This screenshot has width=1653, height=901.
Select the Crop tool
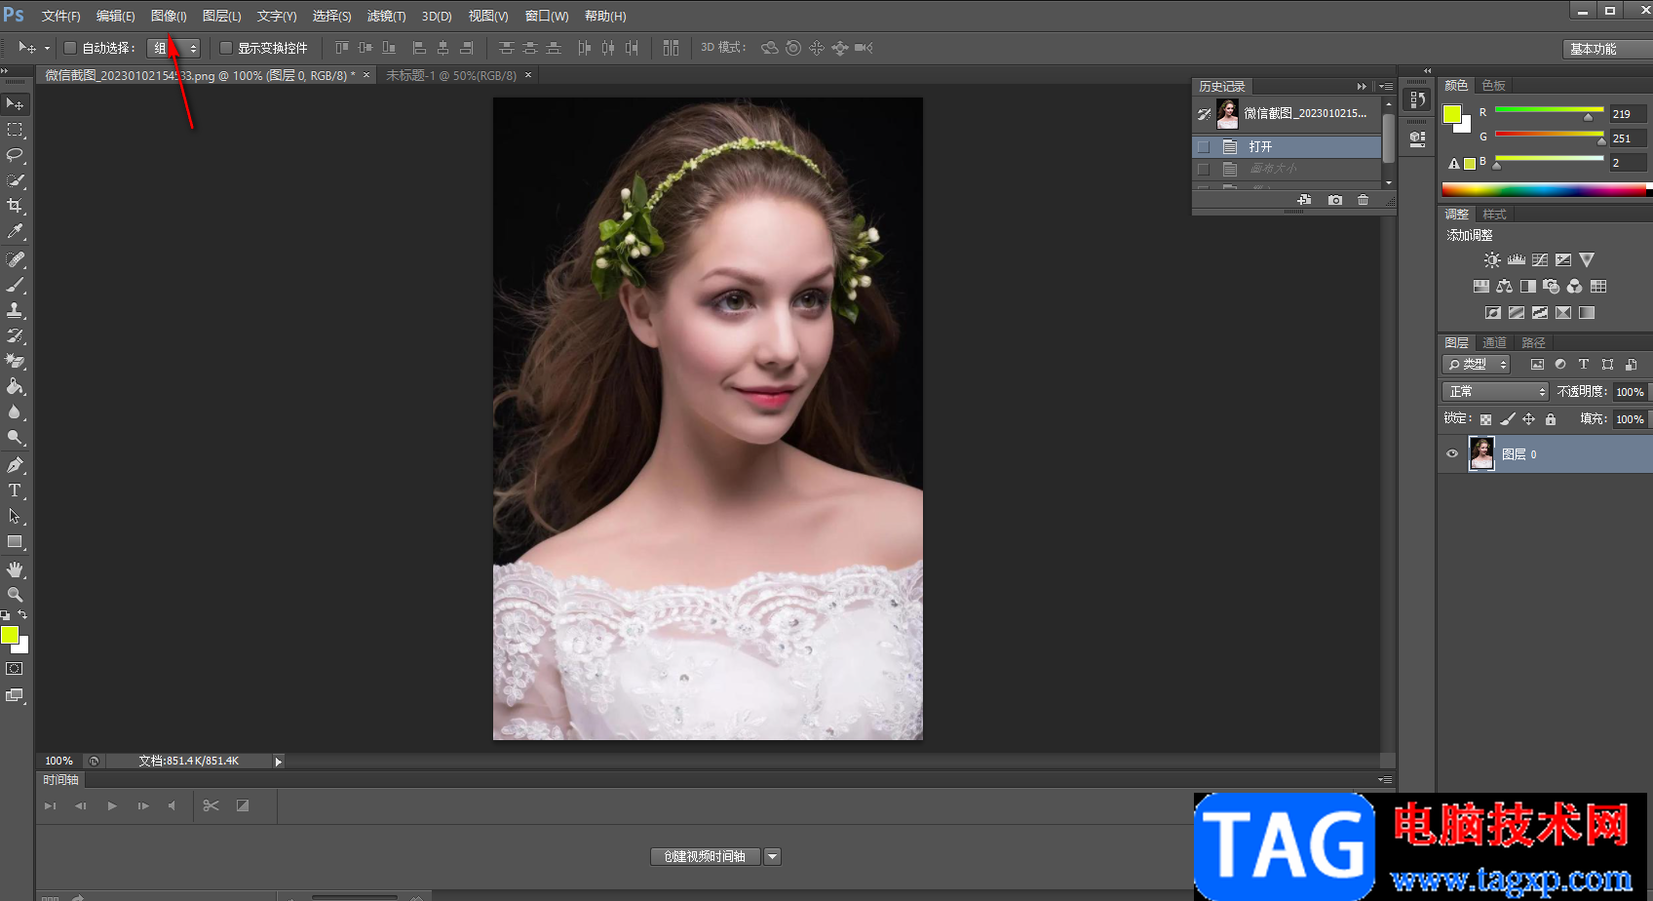point(15,206)
